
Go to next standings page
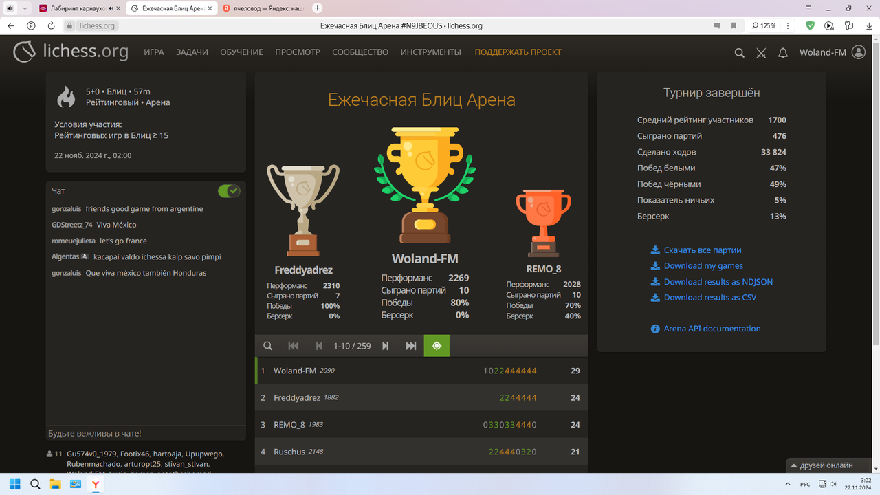[386, 346]
